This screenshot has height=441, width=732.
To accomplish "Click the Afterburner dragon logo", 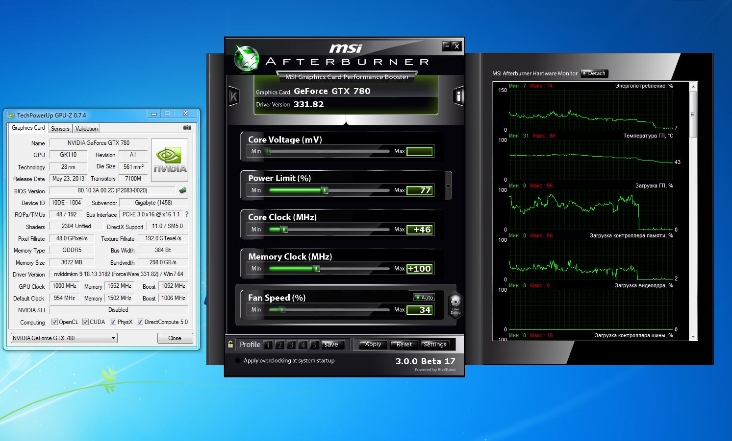I will coord(247,58).
